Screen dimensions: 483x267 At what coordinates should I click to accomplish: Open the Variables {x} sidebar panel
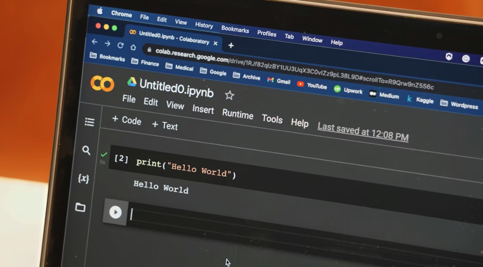point(83,179)
